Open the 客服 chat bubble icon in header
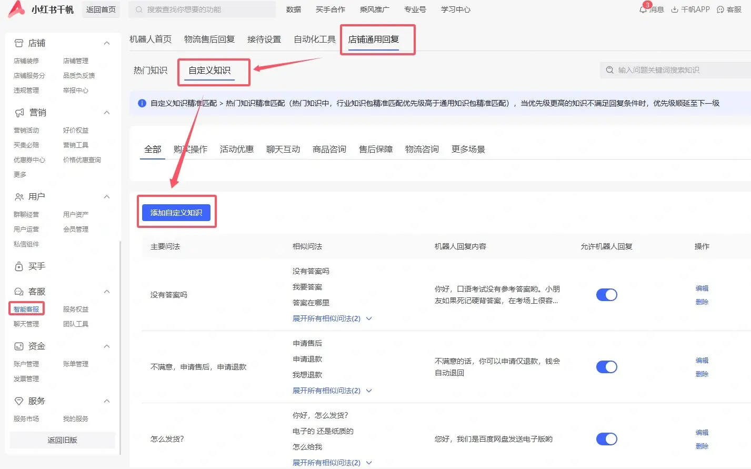The image size is (751, 469). click(x=720, y=9)
